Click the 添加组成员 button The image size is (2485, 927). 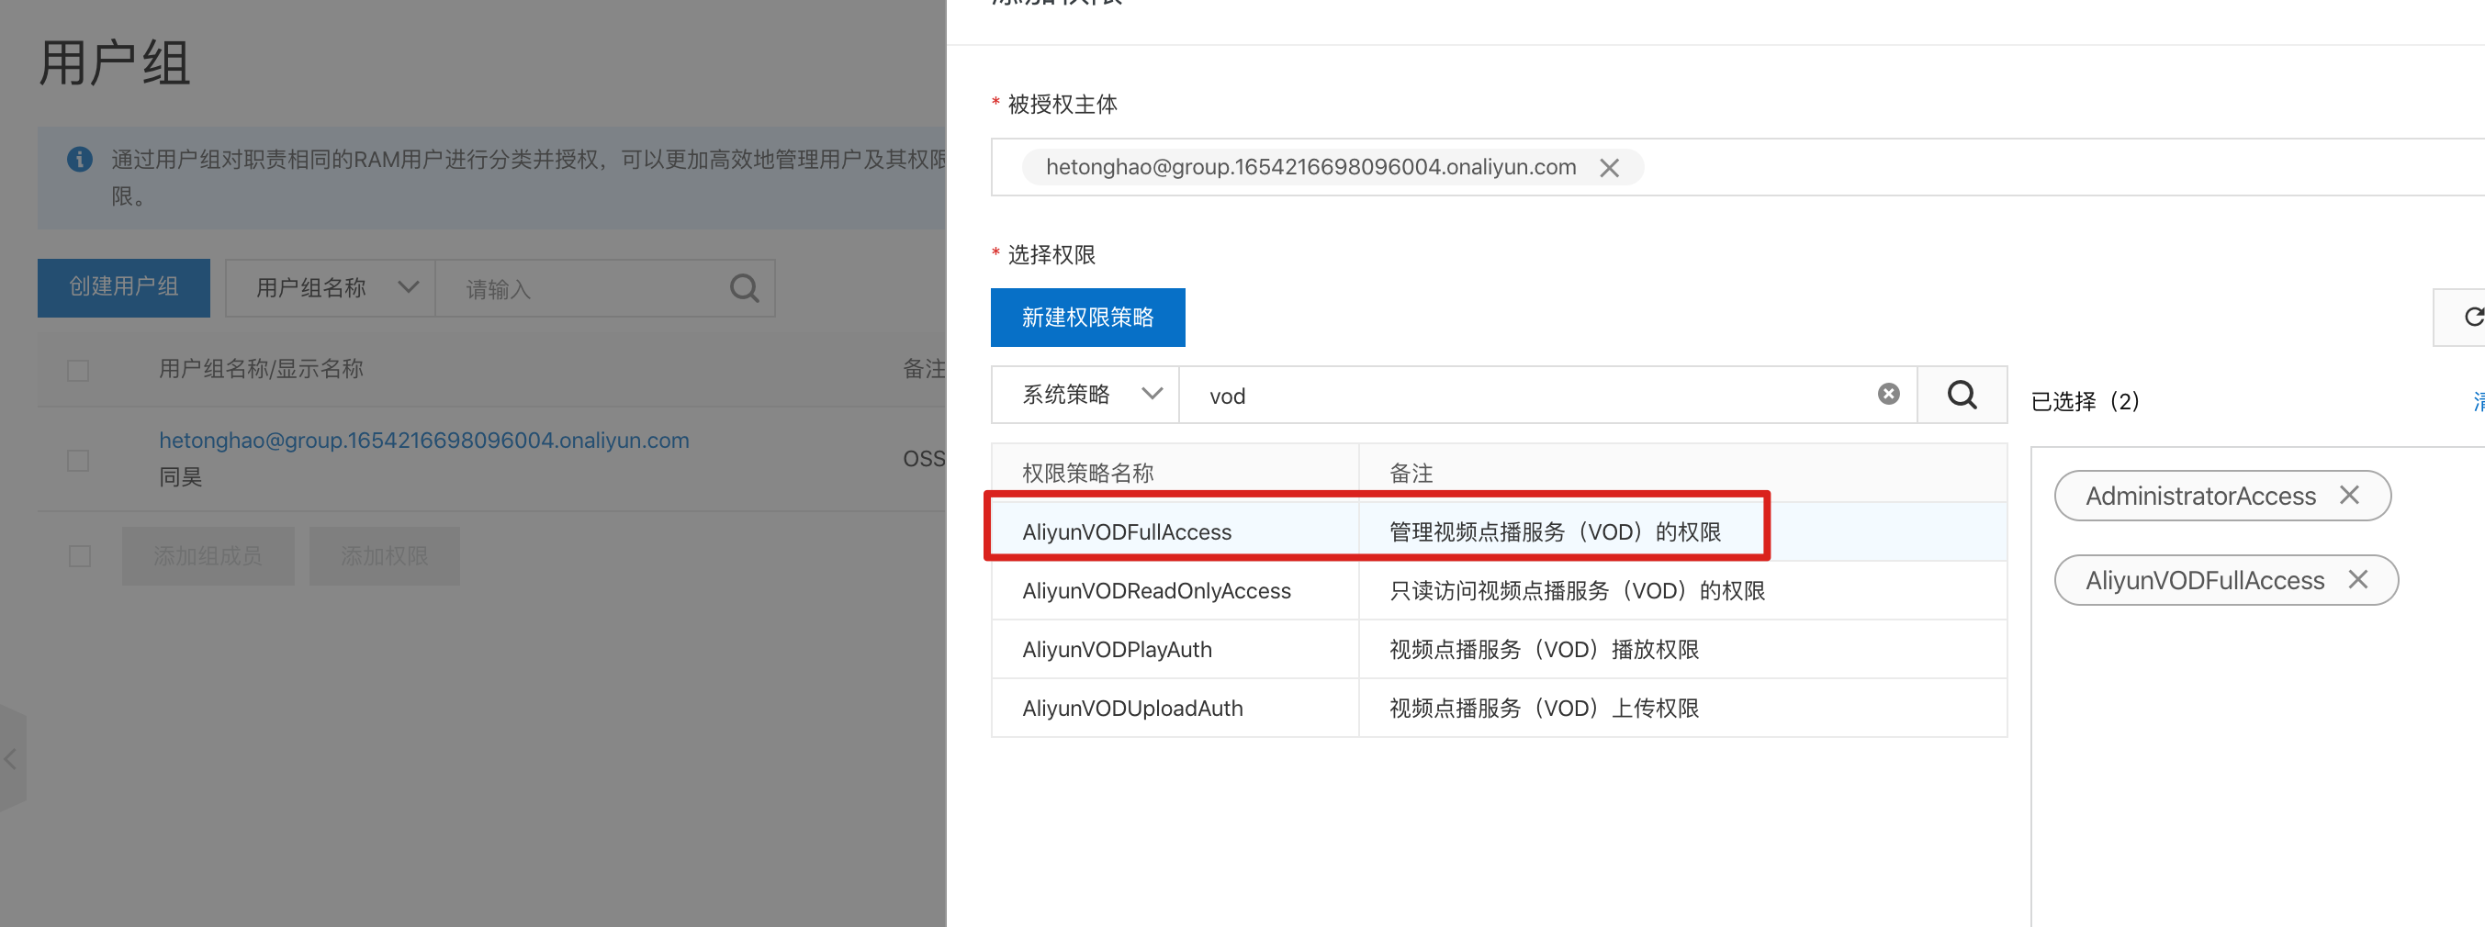(208, 555)
